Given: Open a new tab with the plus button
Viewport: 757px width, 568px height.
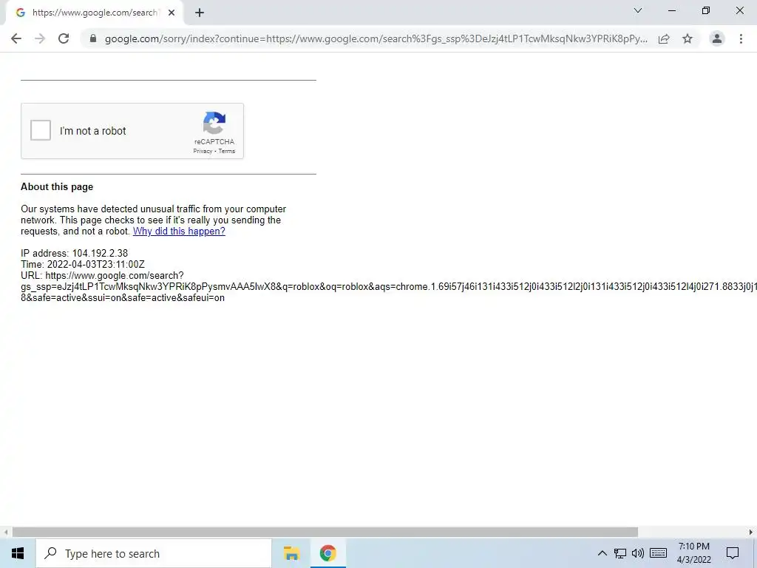Looking at the screenshot, I should (200, 13).
